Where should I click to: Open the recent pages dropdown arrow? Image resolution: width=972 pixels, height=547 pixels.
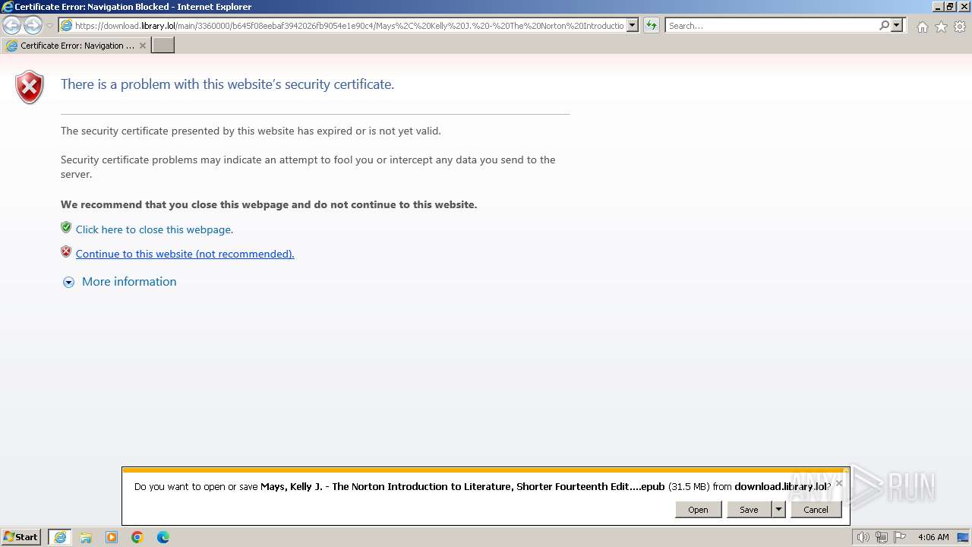click(x=50, y=26)
